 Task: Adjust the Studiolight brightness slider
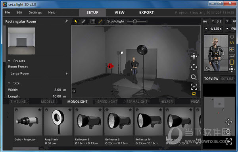pyautogui.click(x=135, y=21)
